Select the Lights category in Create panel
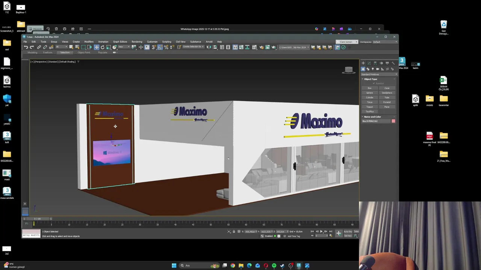Viewport: 481px width, 270px height. pyautogui.click(x=373, y=69)
